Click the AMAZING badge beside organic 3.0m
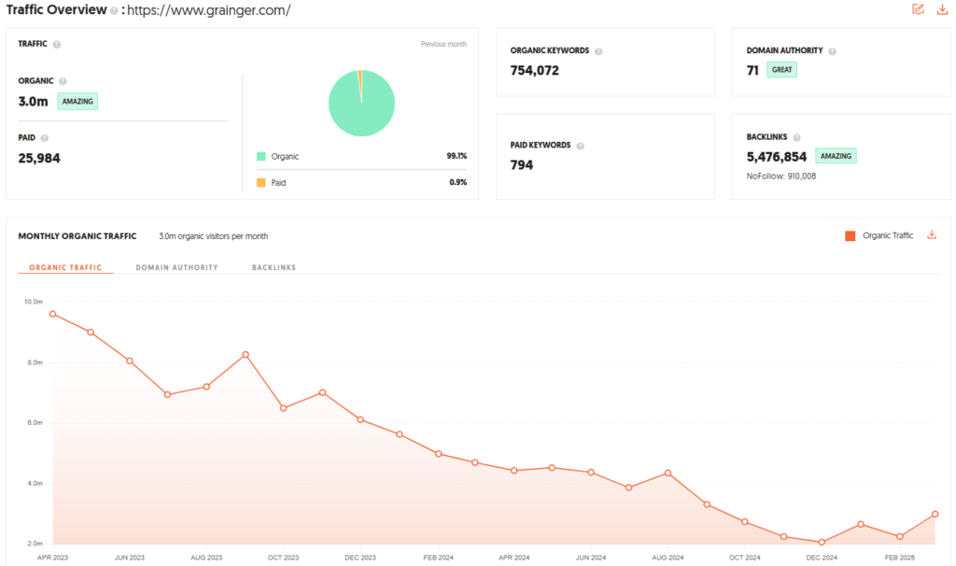The image size is (956, 566). click(x=77, y=101)
